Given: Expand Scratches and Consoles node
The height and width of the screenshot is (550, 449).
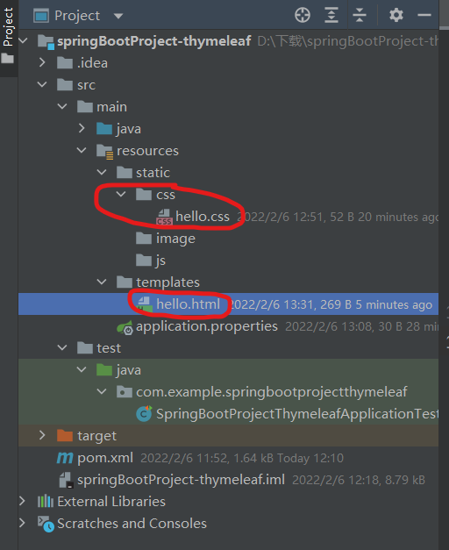Looking at the screenshot, I should point(22,523).
